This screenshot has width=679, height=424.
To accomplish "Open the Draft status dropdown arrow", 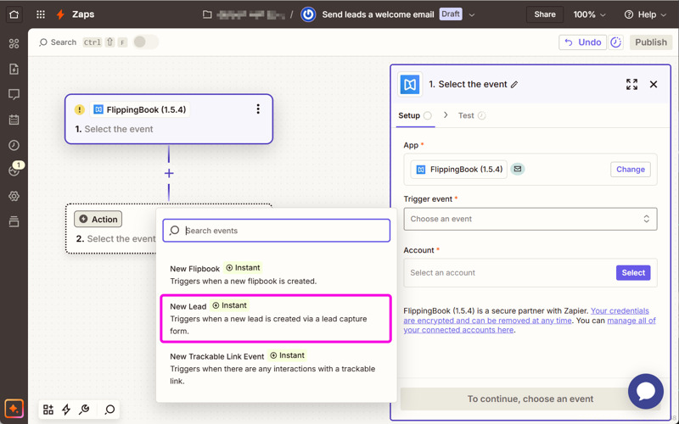I will click(472, 15).
